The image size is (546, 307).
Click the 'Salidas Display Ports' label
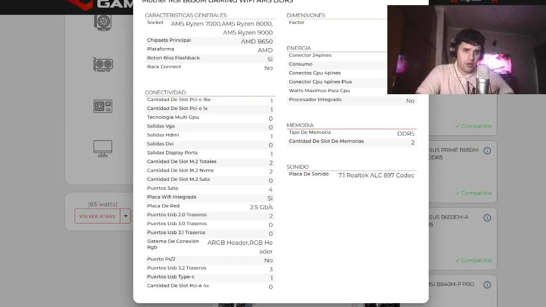172,153
